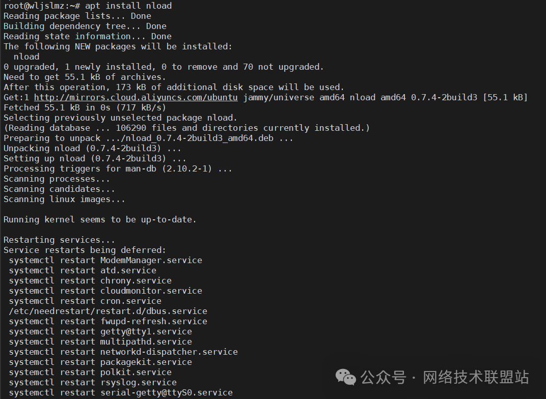Click the "Processing triggers for man-db" line

click(x=118, y=168)
